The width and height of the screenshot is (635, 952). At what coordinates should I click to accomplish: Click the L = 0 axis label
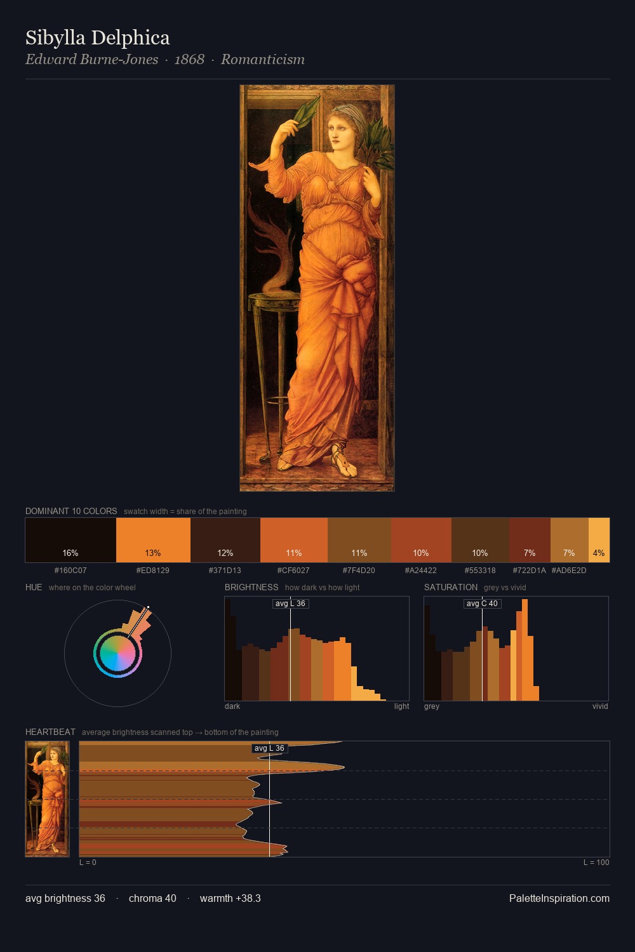click(x=88, y=863)
